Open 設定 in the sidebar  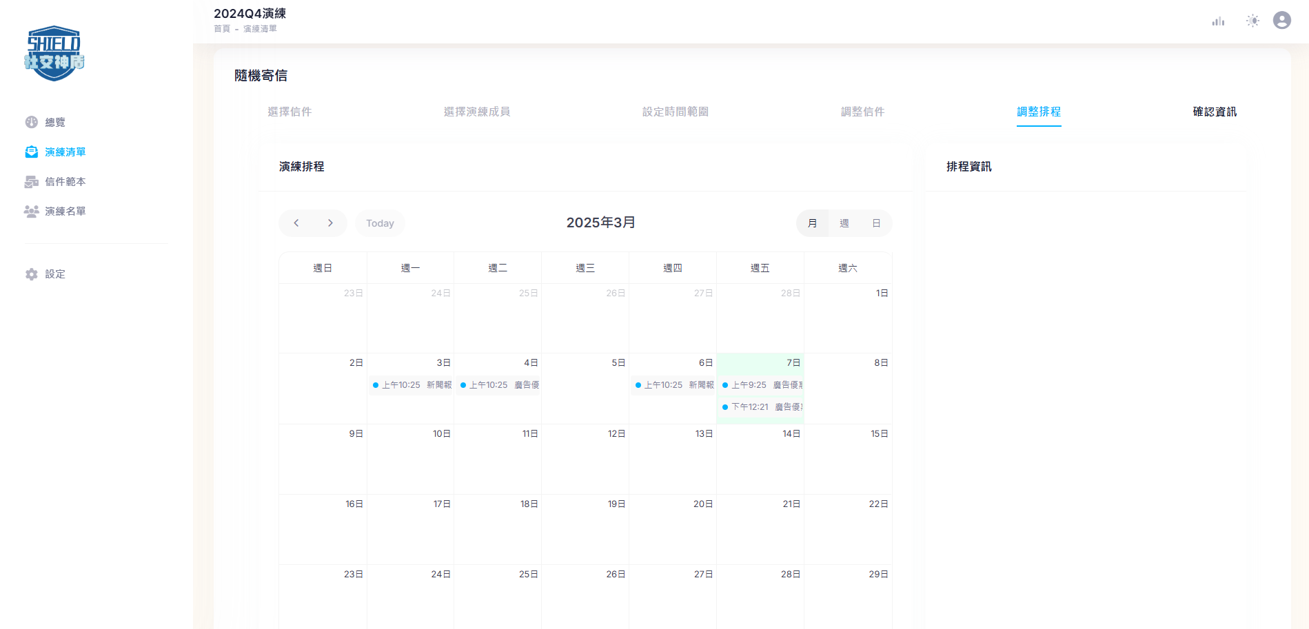[55, 274]
